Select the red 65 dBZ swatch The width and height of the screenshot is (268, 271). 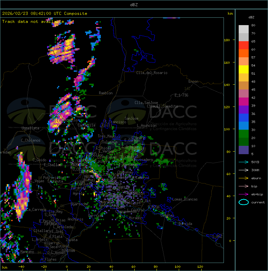244,45
